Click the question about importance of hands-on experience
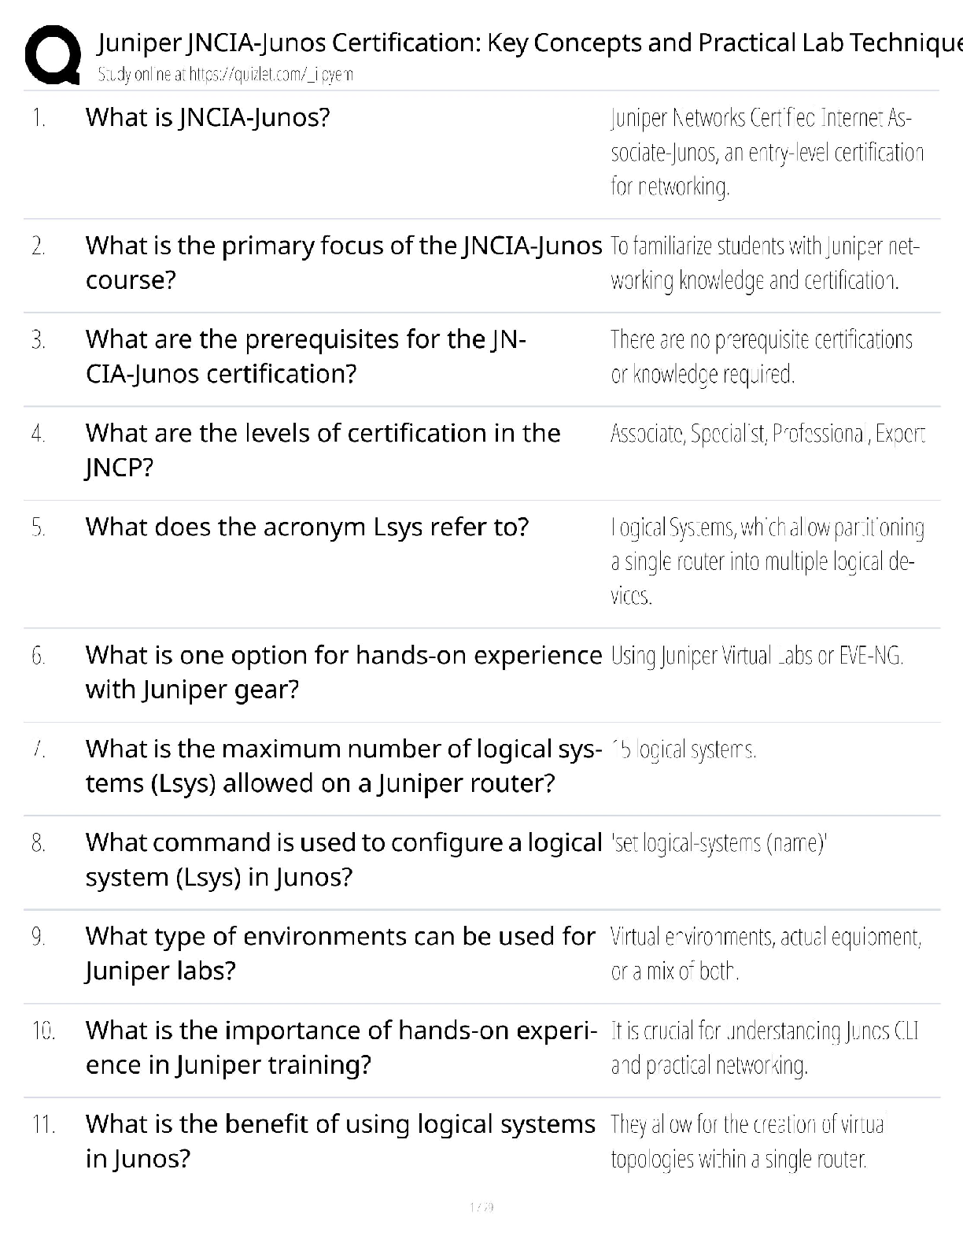 pyautogui.click(x=341, y=1046)
